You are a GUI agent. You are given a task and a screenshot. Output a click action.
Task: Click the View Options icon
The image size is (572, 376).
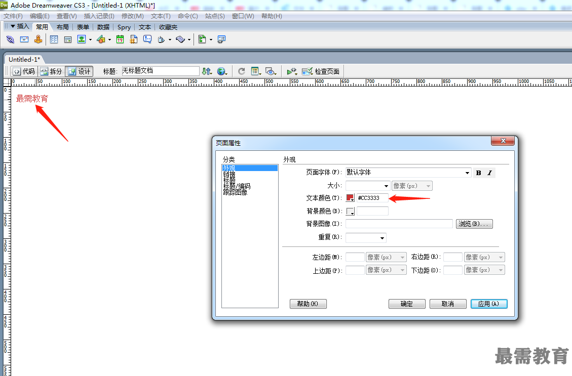pyautogui.click(x=256, y=71)
